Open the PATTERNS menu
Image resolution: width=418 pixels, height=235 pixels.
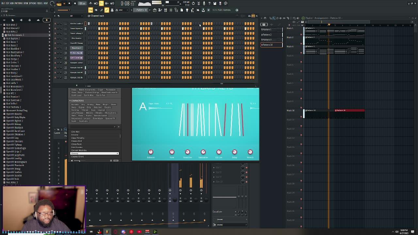[x=18, y=3]
